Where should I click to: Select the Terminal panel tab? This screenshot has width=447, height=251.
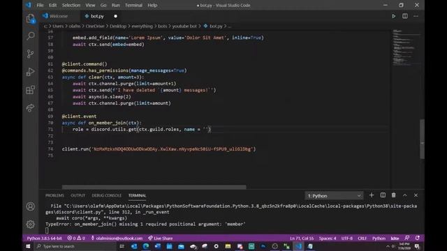pyautogui.click(x=137, y=195)
